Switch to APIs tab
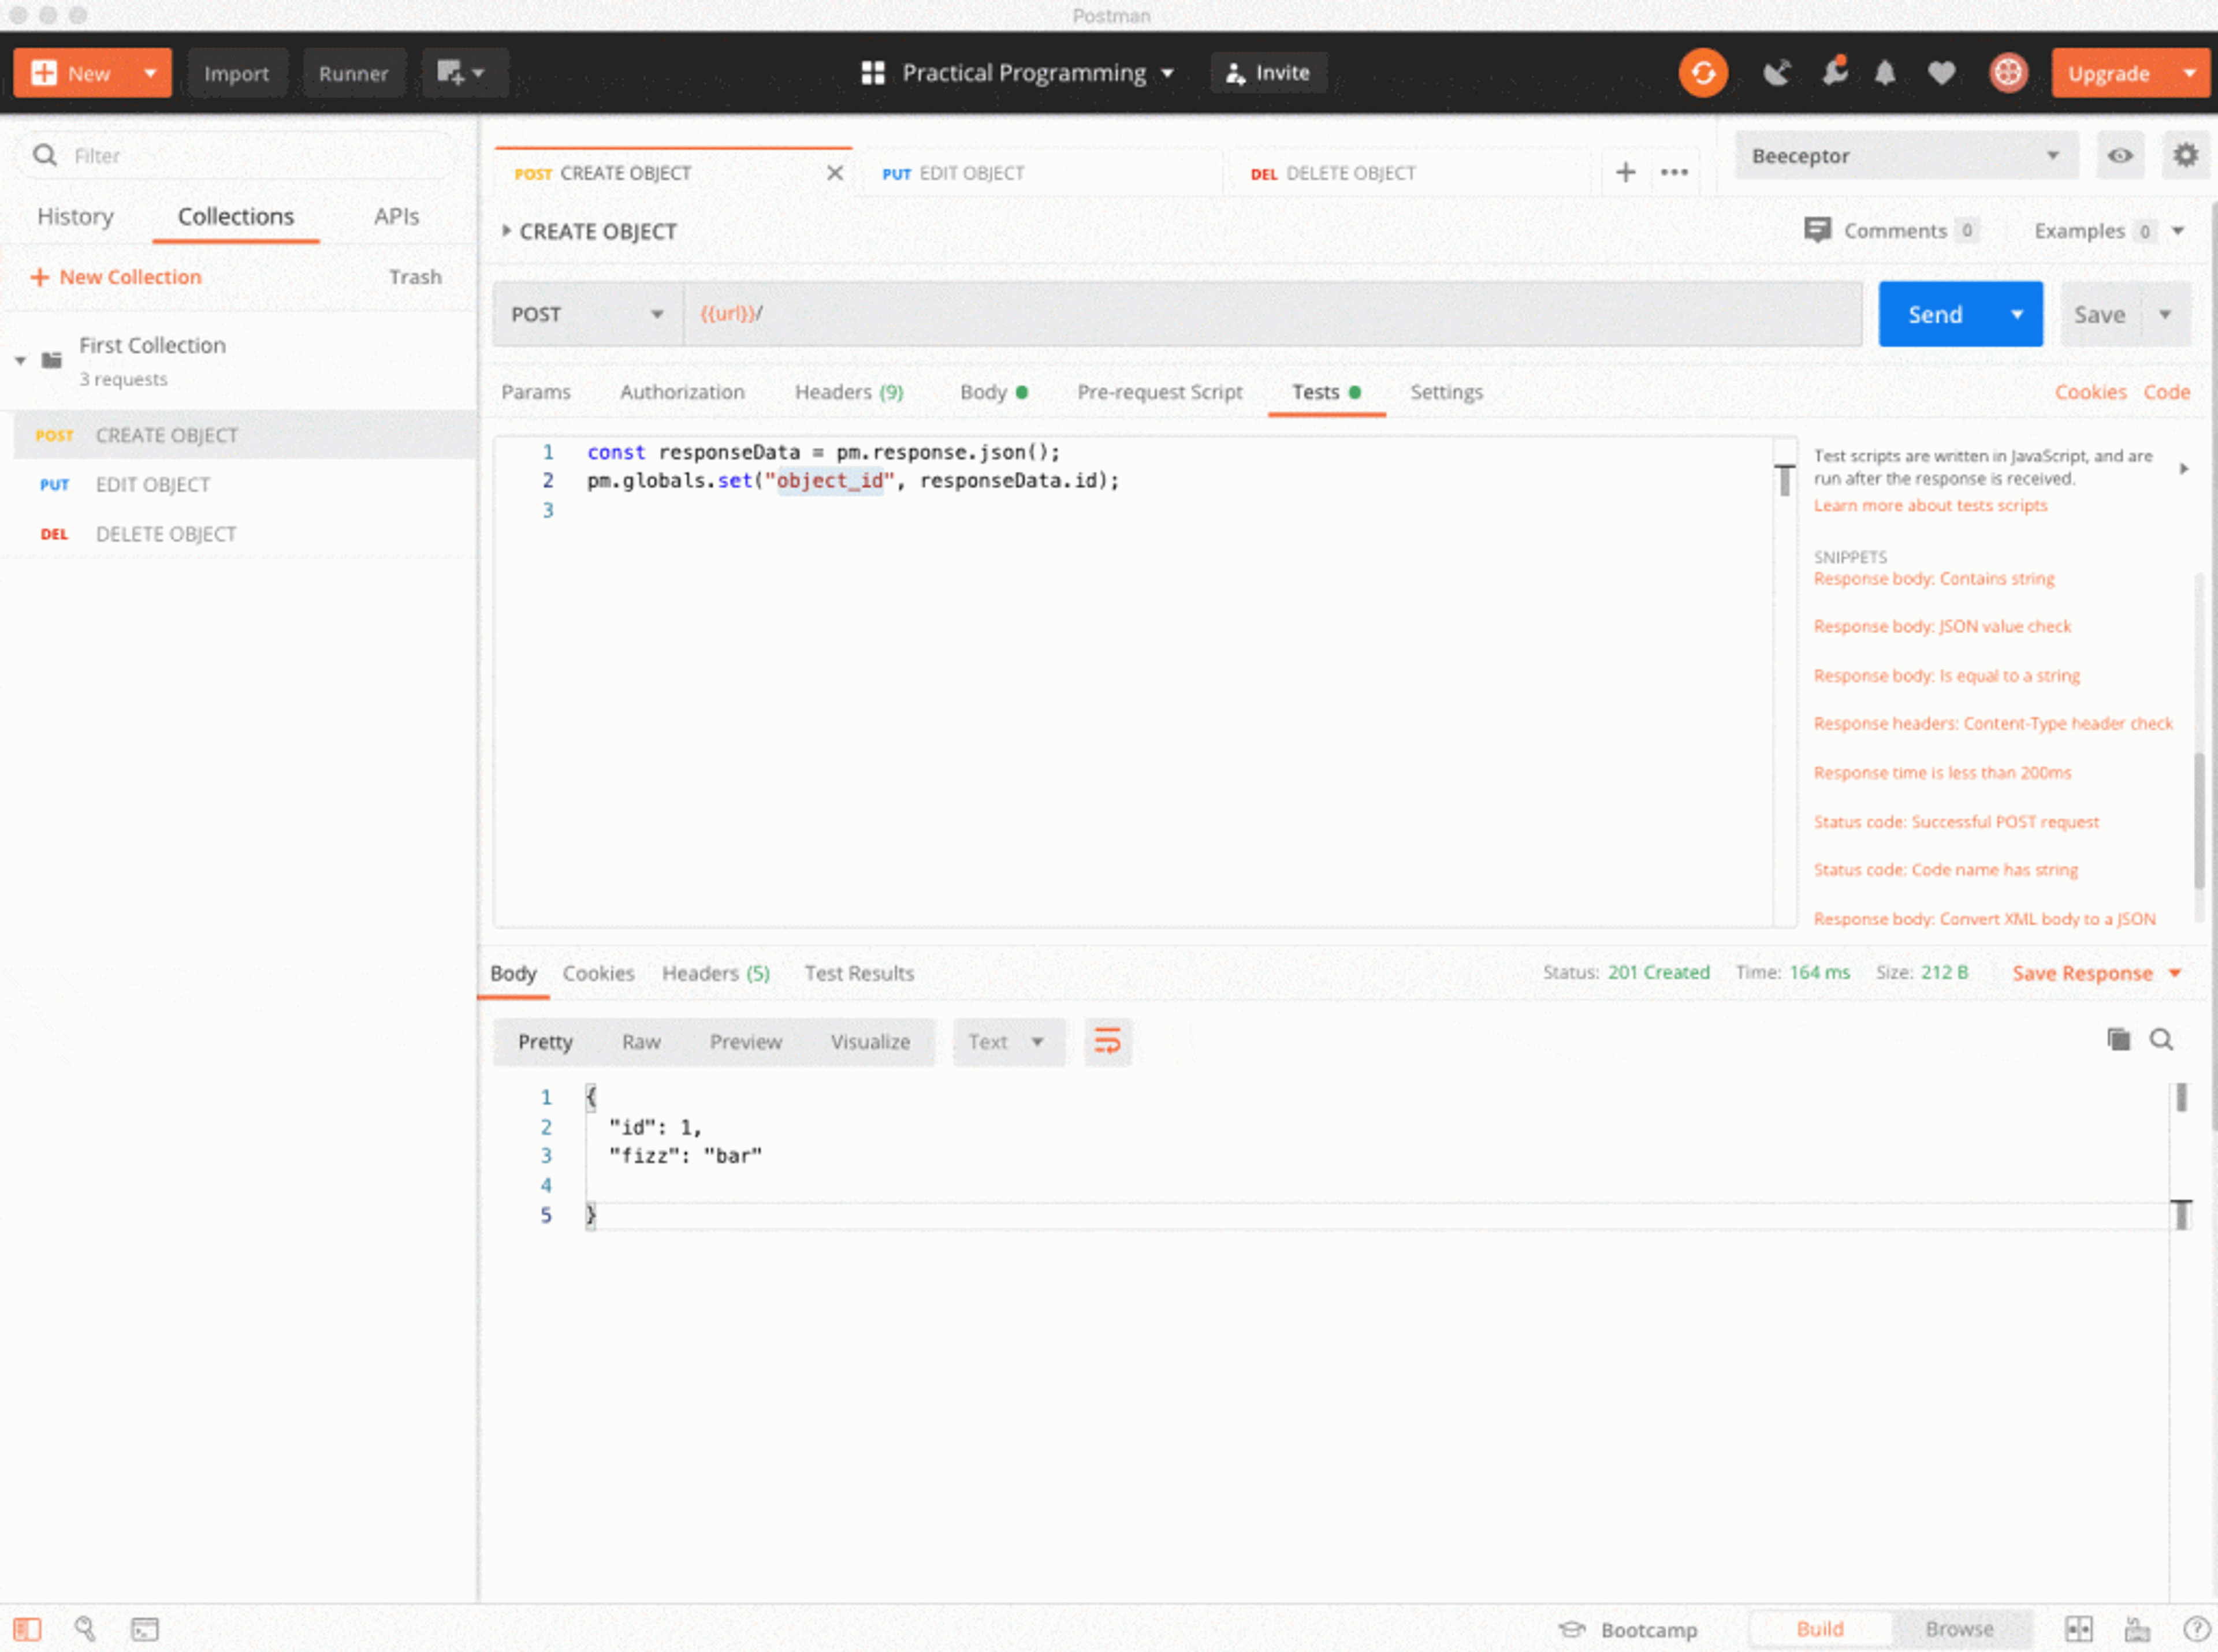Image resolution: width=2218 pixels, height=1652 pixels. point(396,216)
